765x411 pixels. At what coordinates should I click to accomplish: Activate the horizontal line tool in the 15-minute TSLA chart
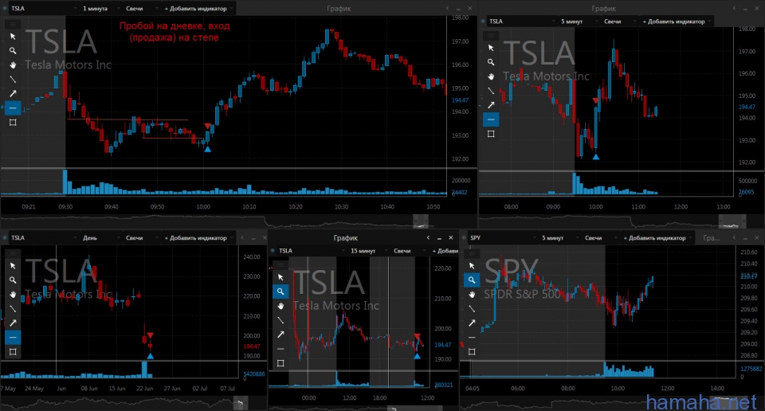click(280, 349)
